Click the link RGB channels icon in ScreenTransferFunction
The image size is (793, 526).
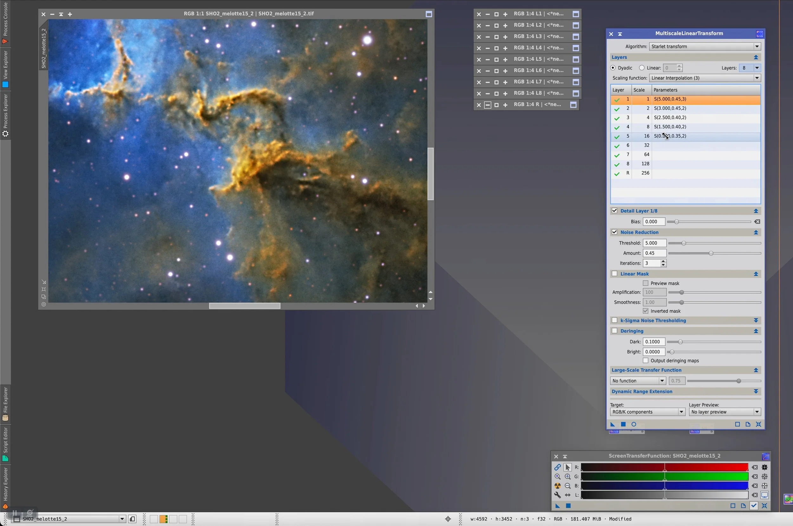pyautogui.click(x=557, y=467)
